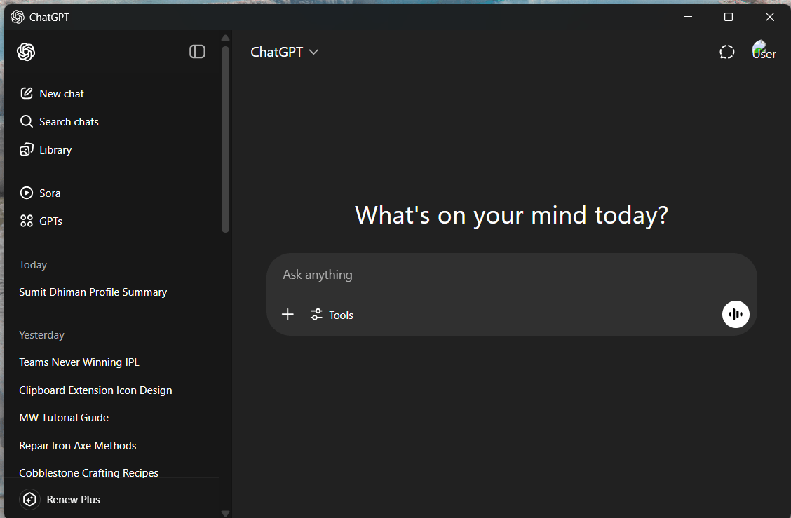Image resolution: width=791 pixels, height=518 pixels.
Task: Click the Sora play-circle icon
Action: click(x=26, y=193)
